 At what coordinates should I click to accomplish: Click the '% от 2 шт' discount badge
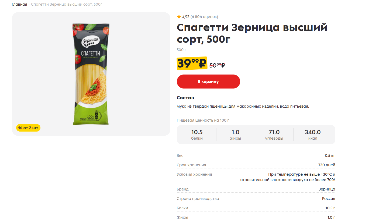coord(28,128)
